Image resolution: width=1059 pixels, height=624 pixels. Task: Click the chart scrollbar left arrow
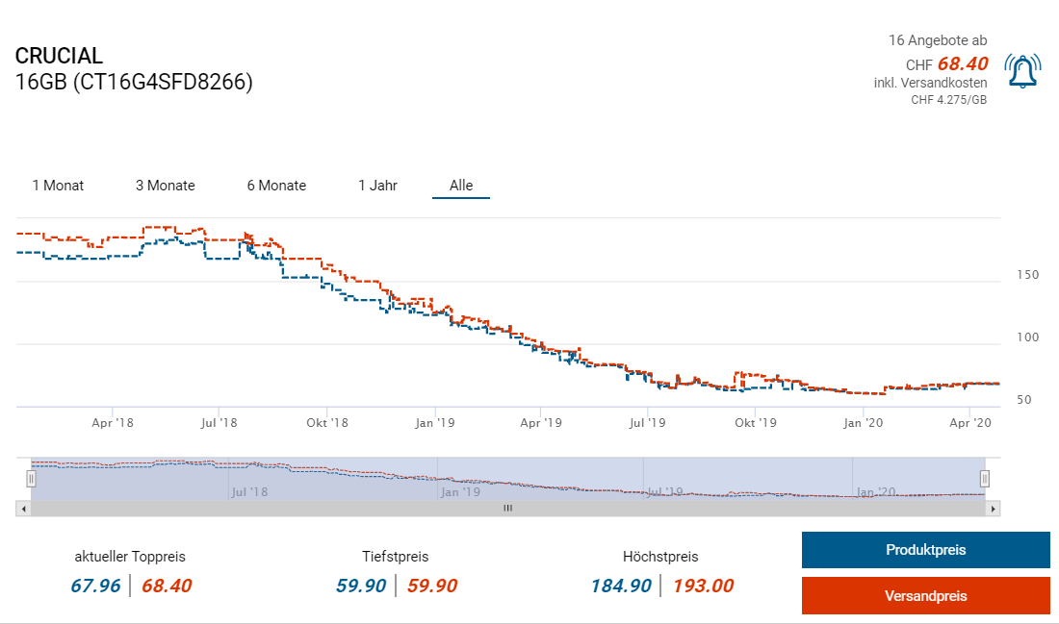point(24,509)
